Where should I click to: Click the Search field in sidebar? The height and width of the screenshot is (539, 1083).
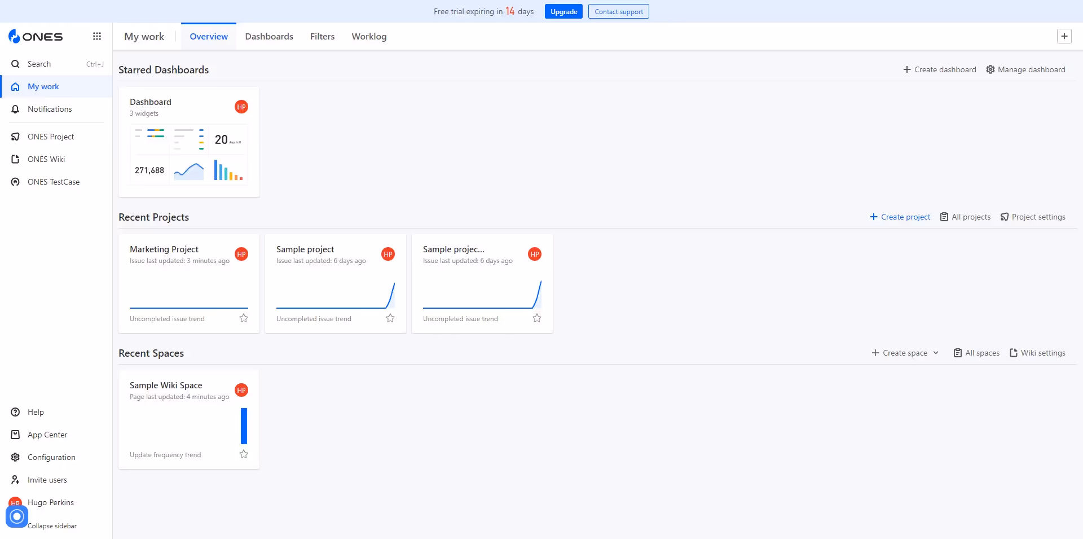tap(56, 64)
